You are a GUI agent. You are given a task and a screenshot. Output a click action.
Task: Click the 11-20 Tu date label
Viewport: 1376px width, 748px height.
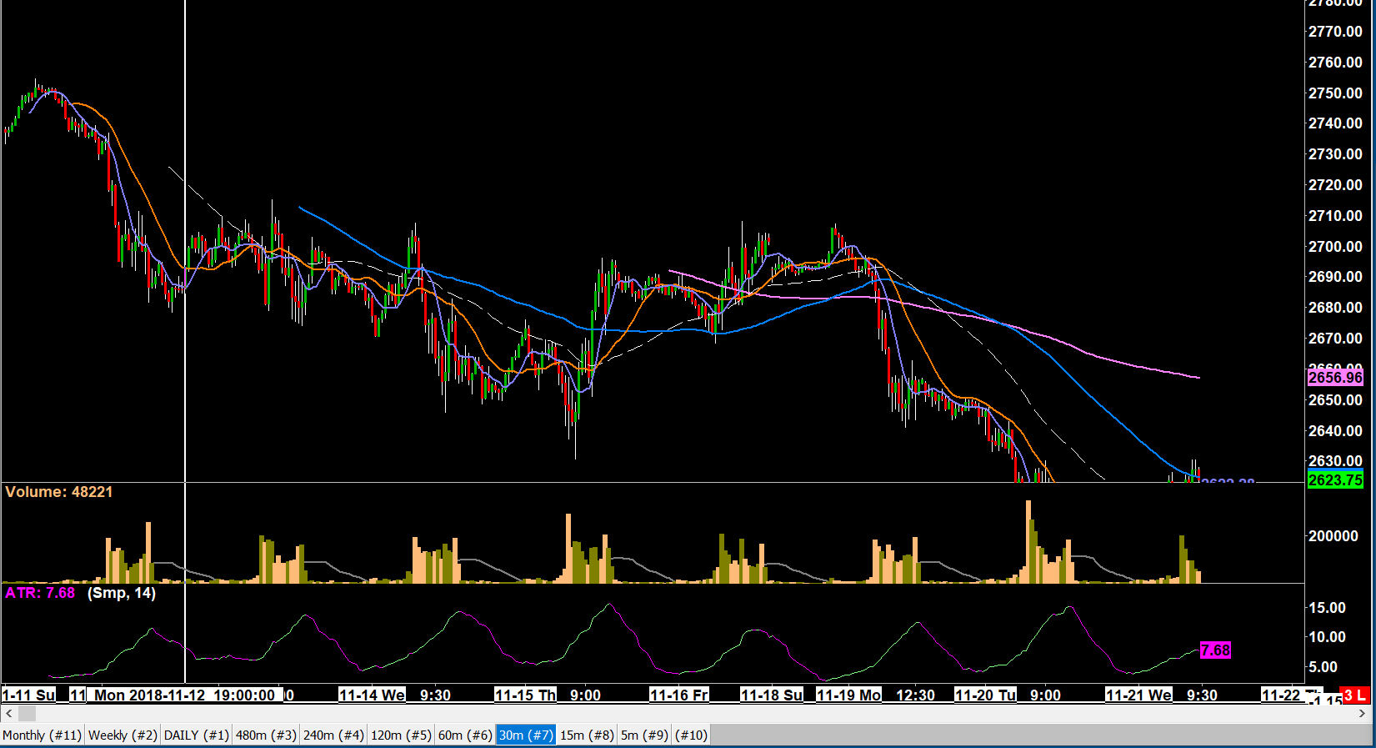(x=986, y=695)
